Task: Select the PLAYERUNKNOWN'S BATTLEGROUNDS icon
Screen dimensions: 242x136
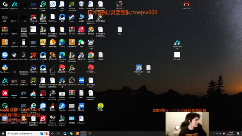Action: (53, 95)
